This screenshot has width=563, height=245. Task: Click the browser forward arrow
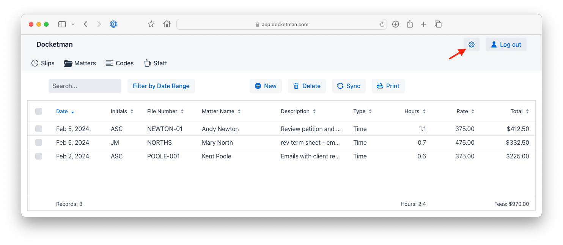(x=99, y=24)
